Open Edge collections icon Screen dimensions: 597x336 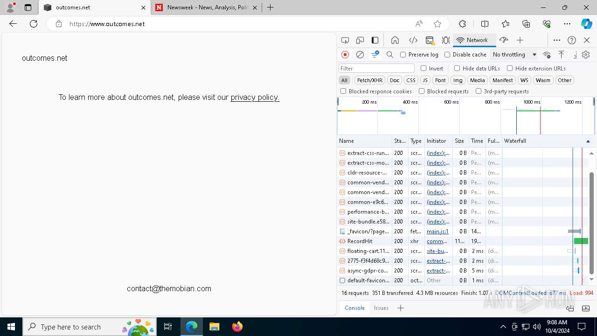click(526, 24)
